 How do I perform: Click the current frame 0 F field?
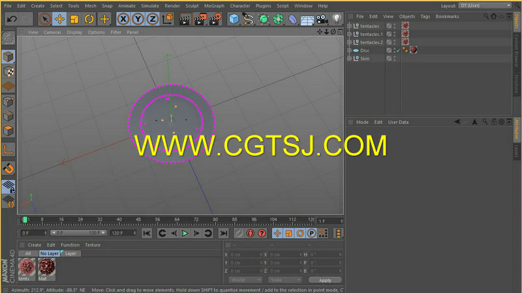pos(34,233)
